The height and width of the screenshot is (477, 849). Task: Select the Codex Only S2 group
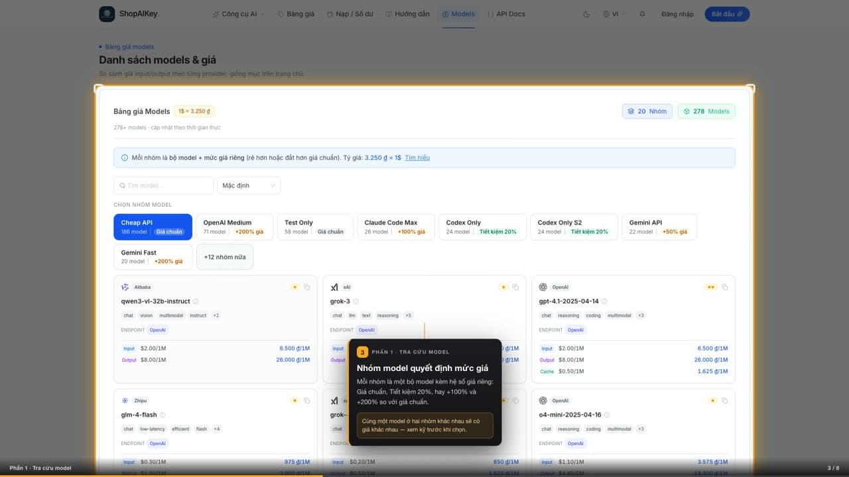pos(574,227)
